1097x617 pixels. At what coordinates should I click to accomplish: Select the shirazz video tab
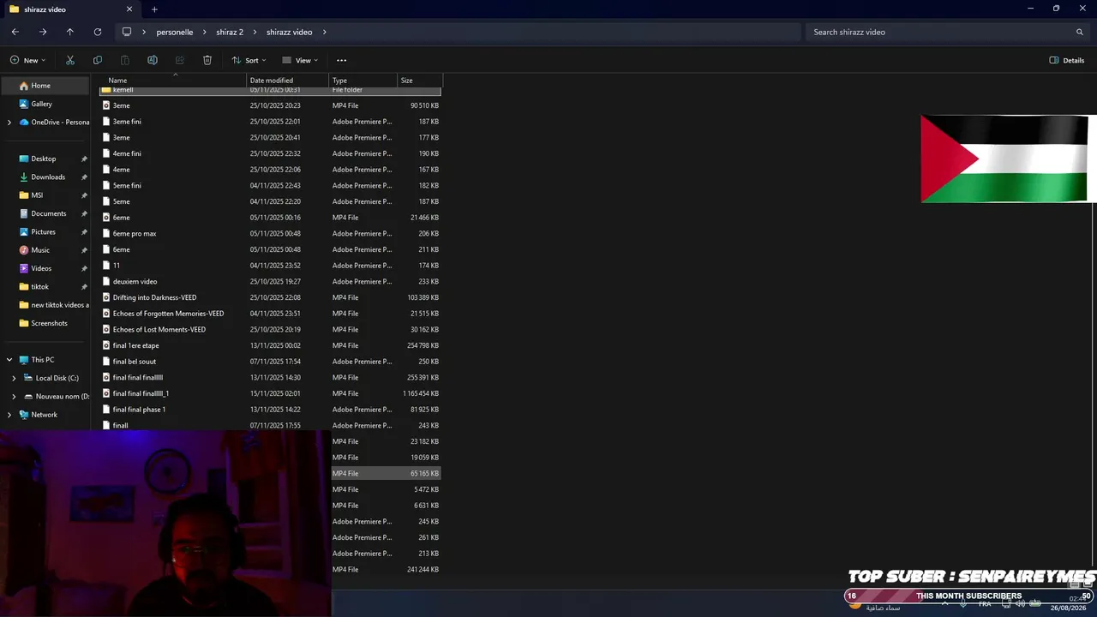point(72,9)
